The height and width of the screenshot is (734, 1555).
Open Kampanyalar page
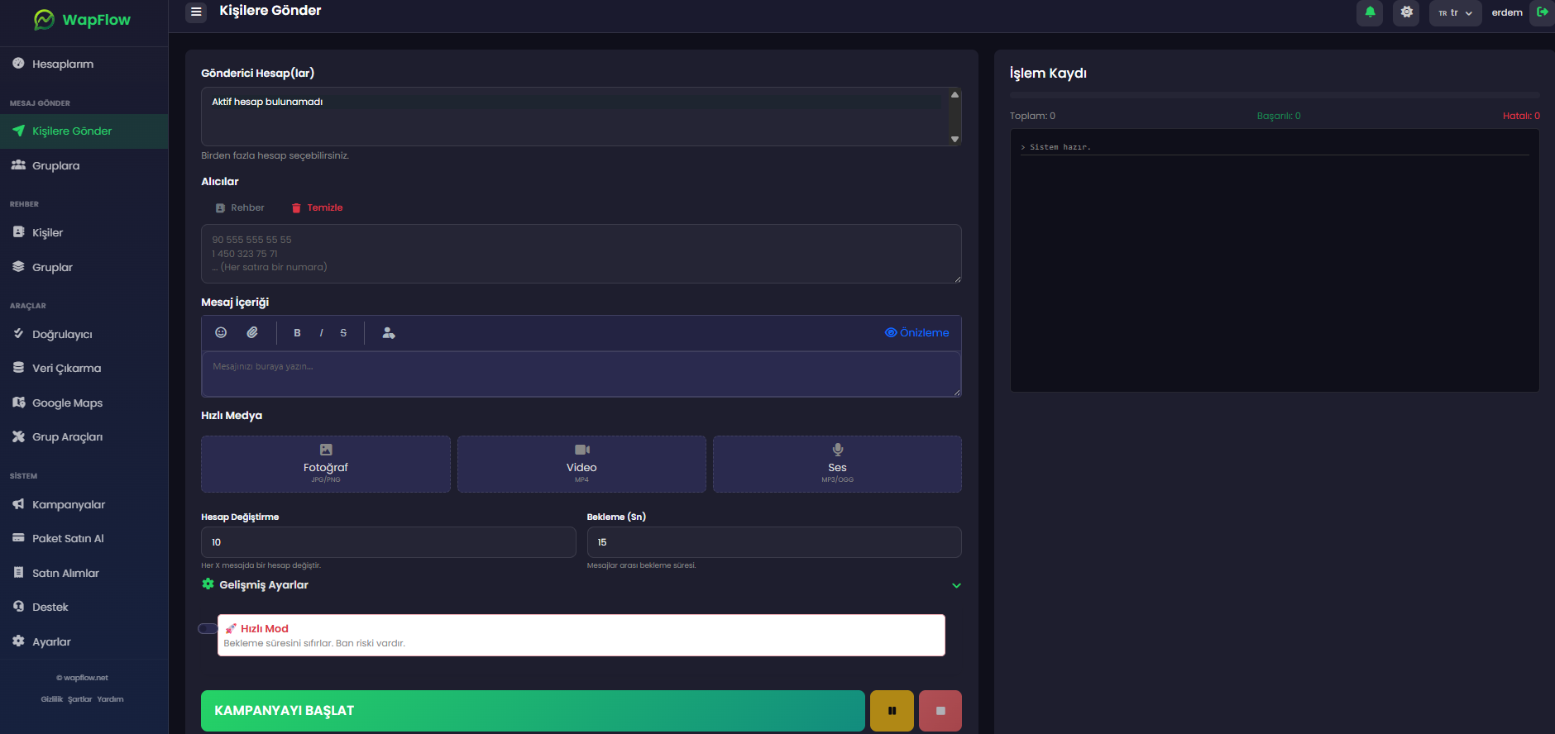pos(84,504)
